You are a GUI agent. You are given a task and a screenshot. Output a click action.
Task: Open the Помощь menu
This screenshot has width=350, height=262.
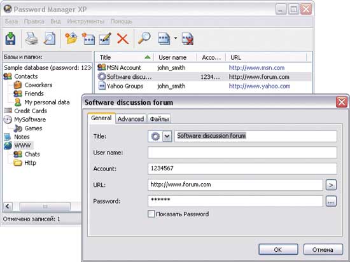pos(122,22)
